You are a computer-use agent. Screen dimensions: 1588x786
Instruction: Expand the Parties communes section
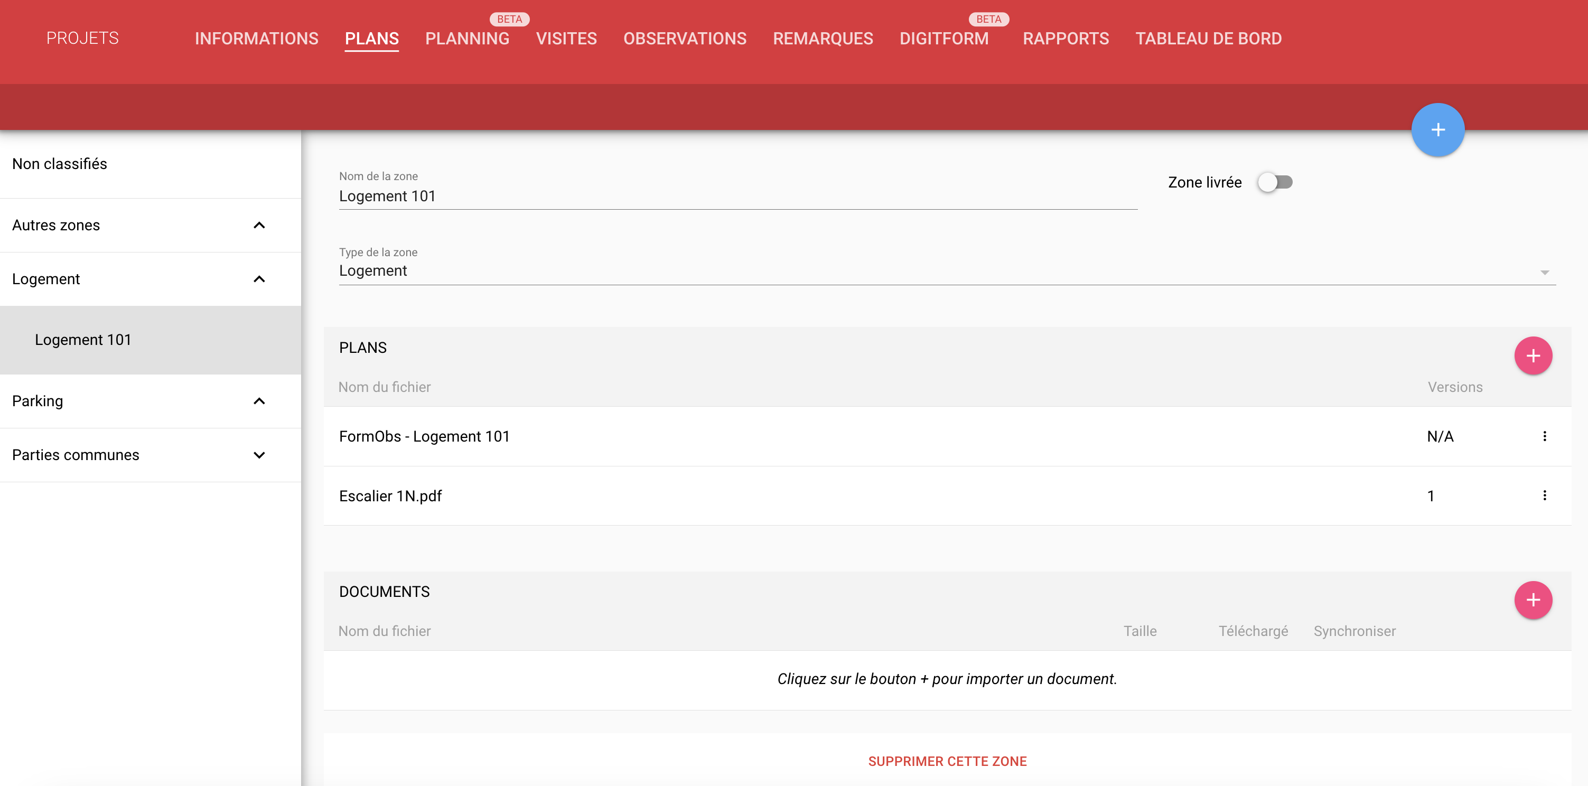click(259, 455)
